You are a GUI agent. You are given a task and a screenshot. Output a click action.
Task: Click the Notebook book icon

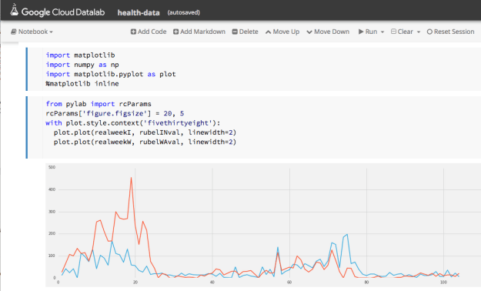click(x=14, y=32)
